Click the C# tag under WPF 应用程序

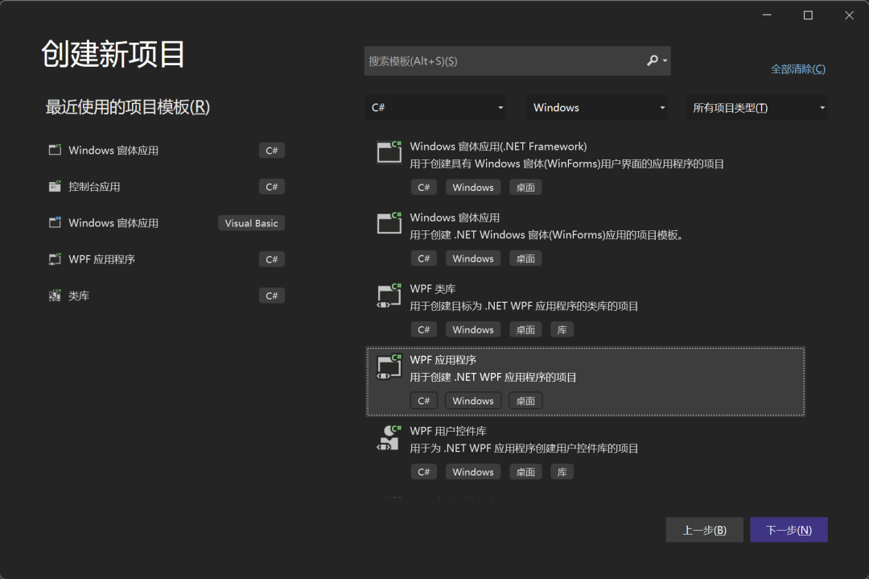(x=424, y=400)
